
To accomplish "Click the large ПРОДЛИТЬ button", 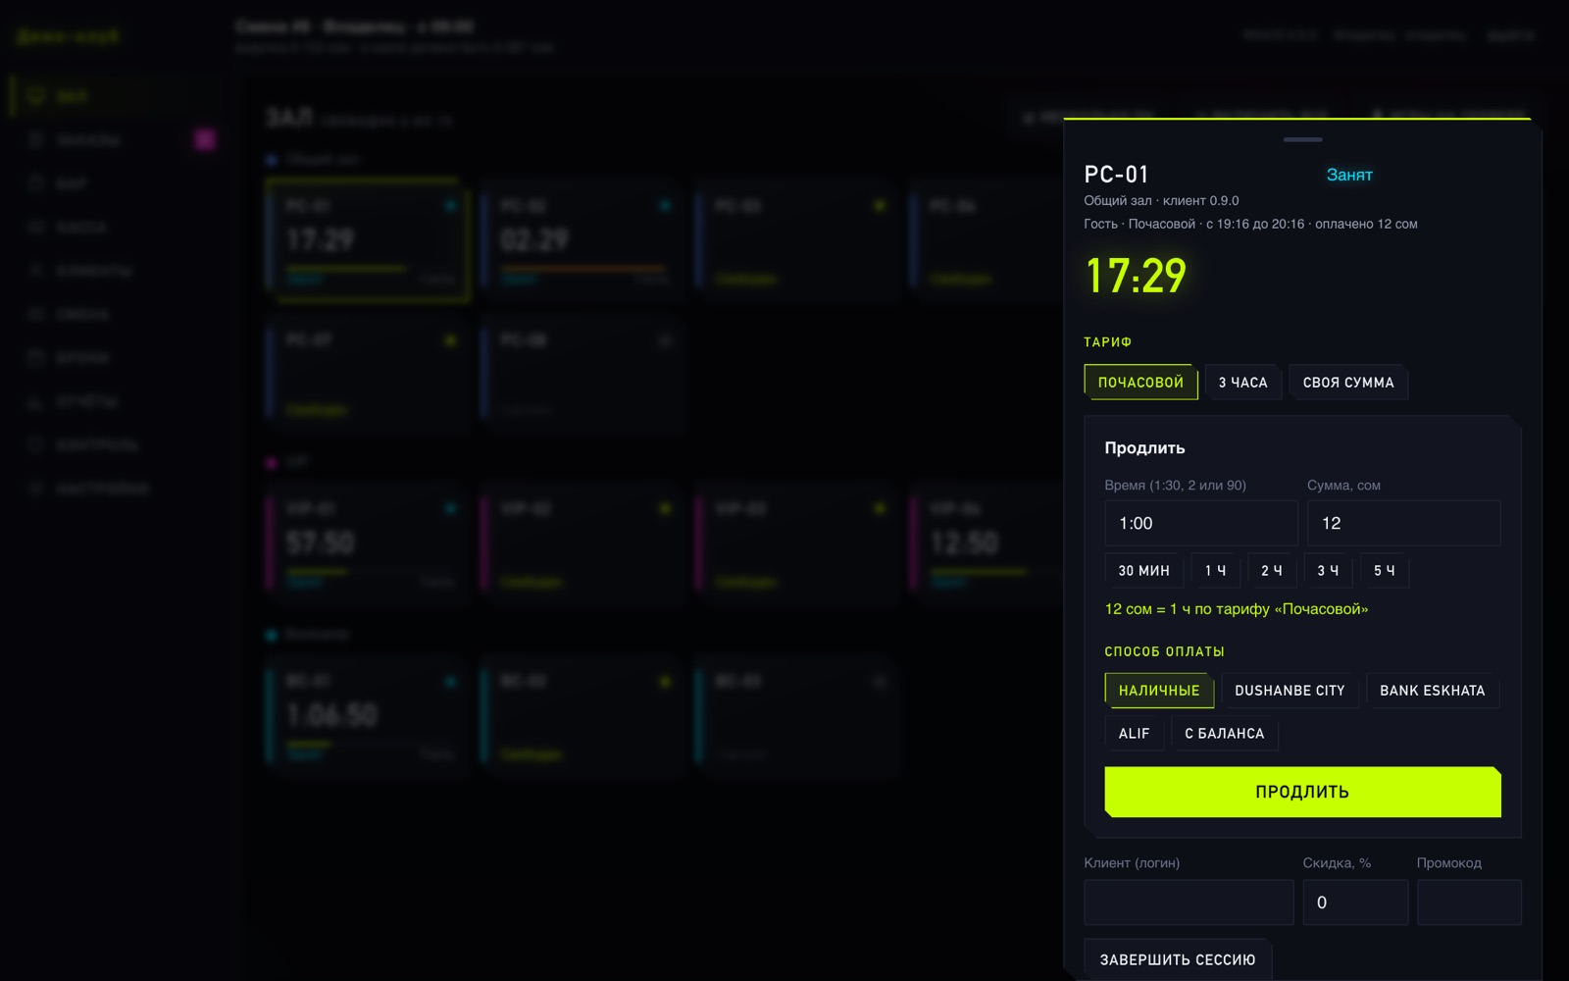I will (x=1302, y=792).
